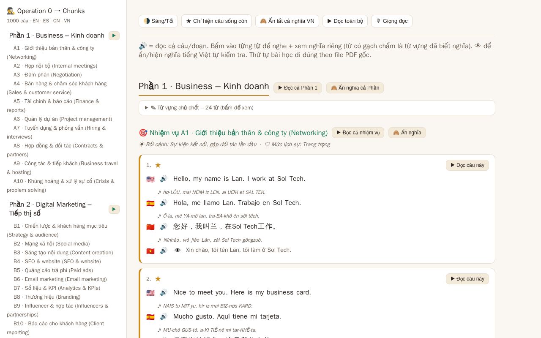Image resolution: width=541 pixels, height=338 pixels.
Task: Expand "Từ vựng chủ chốt – 24 từ"
Action: tap(317, 108)
